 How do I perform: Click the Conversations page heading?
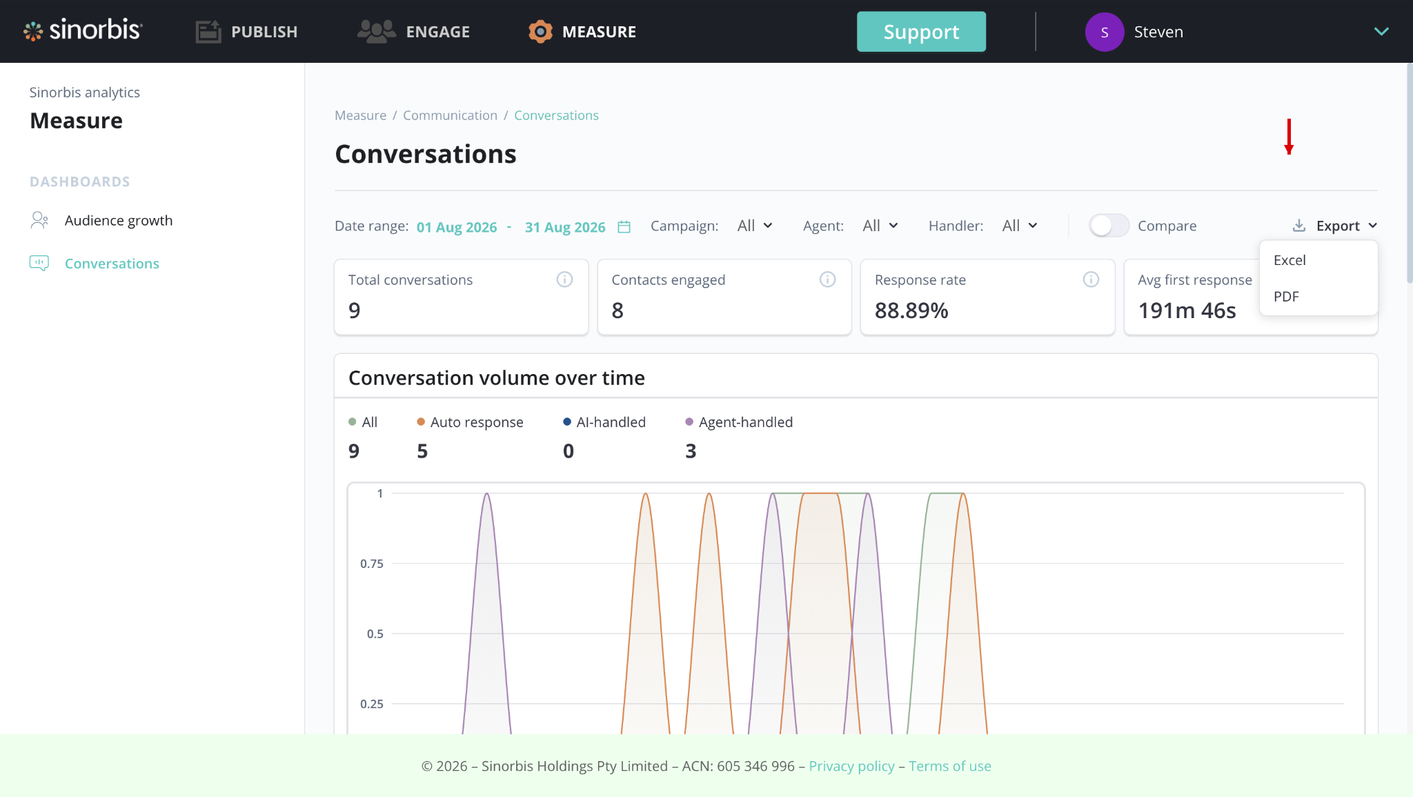pyautogui.click(x=426, y=154)
